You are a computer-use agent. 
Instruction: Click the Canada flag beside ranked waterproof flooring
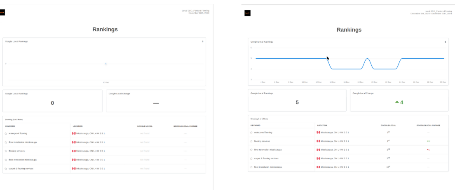click(x=318, y=133)
